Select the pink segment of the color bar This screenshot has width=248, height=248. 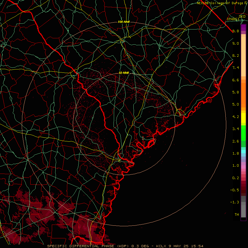coord(243,167)
